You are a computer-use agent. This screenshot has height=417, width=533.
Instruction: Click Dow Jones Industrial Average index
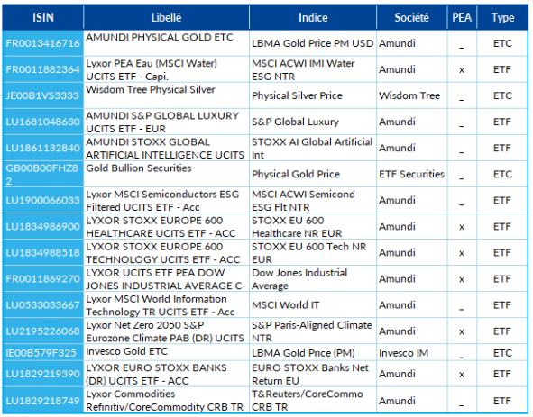coord(299,279)
